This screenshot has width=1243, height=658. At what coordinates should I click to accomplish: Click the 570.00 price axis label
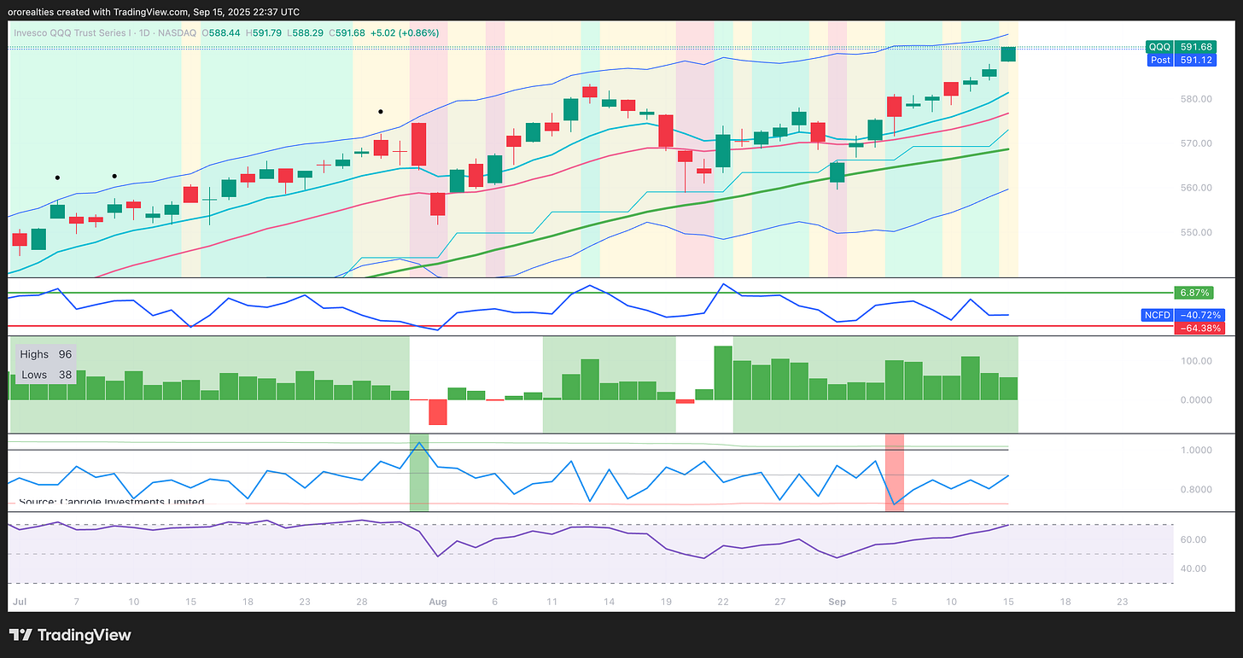pyautogui.click(x=1198, y=143)
